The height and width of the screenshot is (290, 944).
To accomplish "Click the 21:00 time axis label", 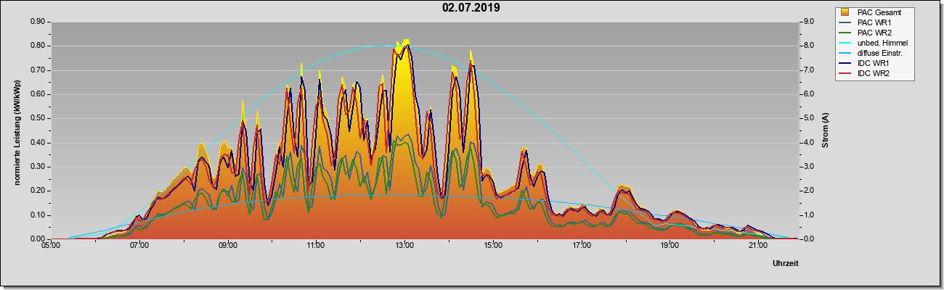I will pos(757,246).
